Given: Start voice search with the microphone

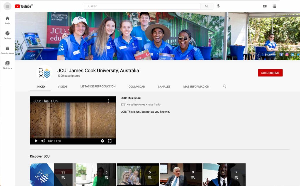Looking at the screenshot, I should click(218, 6).
